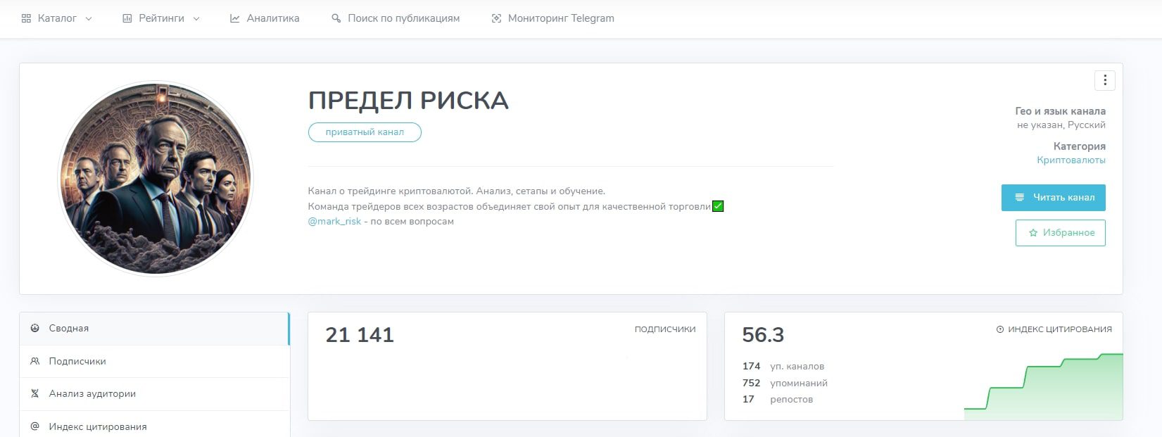1162x437 pixels.
Task: Click the 752 упоминаний row
Action: pyautogui.click(x=785, y=384)
